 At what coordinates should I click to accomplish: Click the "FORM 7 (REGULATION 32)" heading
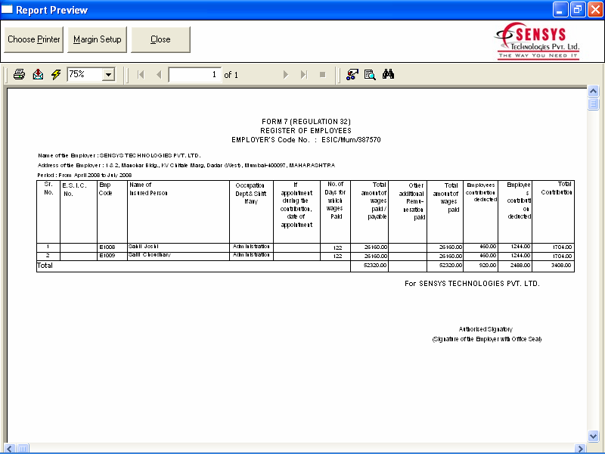click(x=306, y=122)
